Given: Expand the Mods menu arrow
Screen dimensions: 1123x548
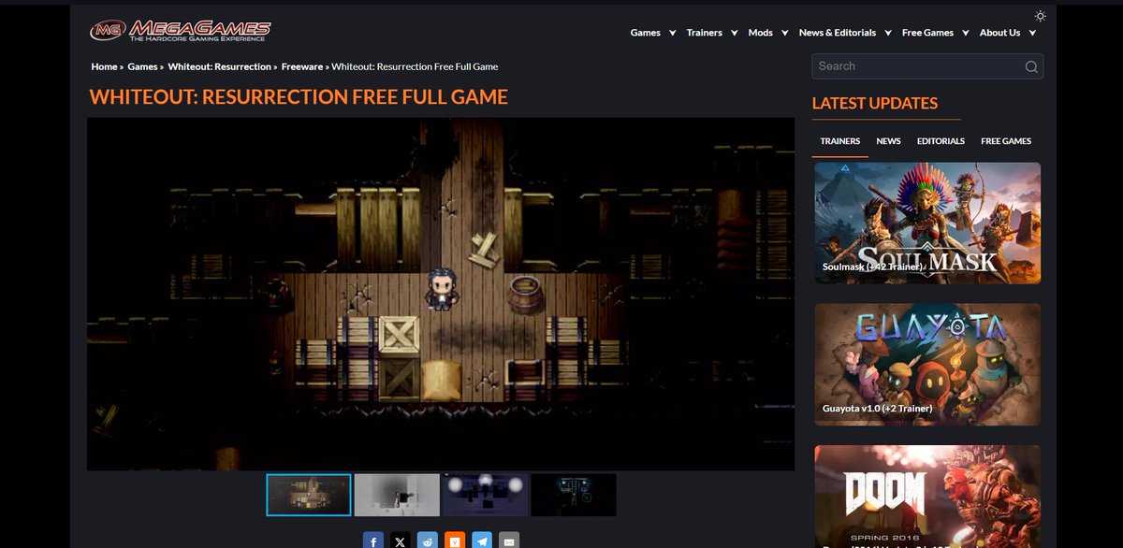Looking at the screenshot, I should [784, 33].
